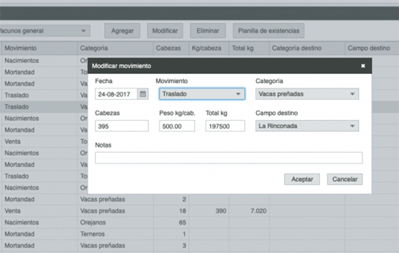Click the 7.020 Total kg cell

pyautogui.click(x=249, y=211)
